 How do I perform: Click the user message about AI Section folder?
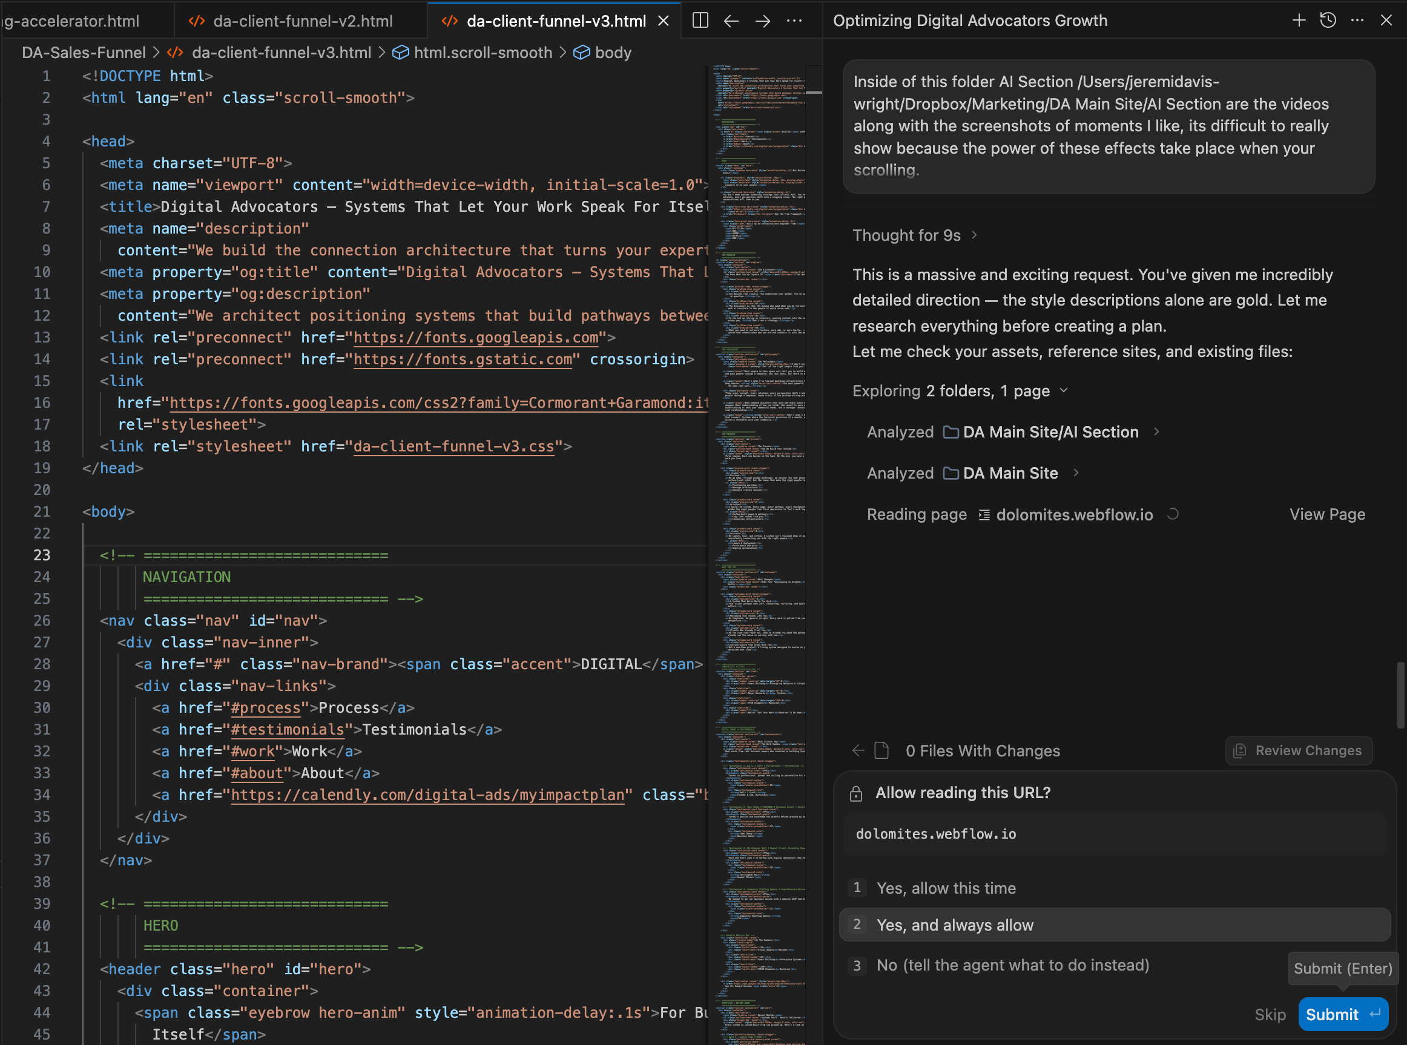1109,126
